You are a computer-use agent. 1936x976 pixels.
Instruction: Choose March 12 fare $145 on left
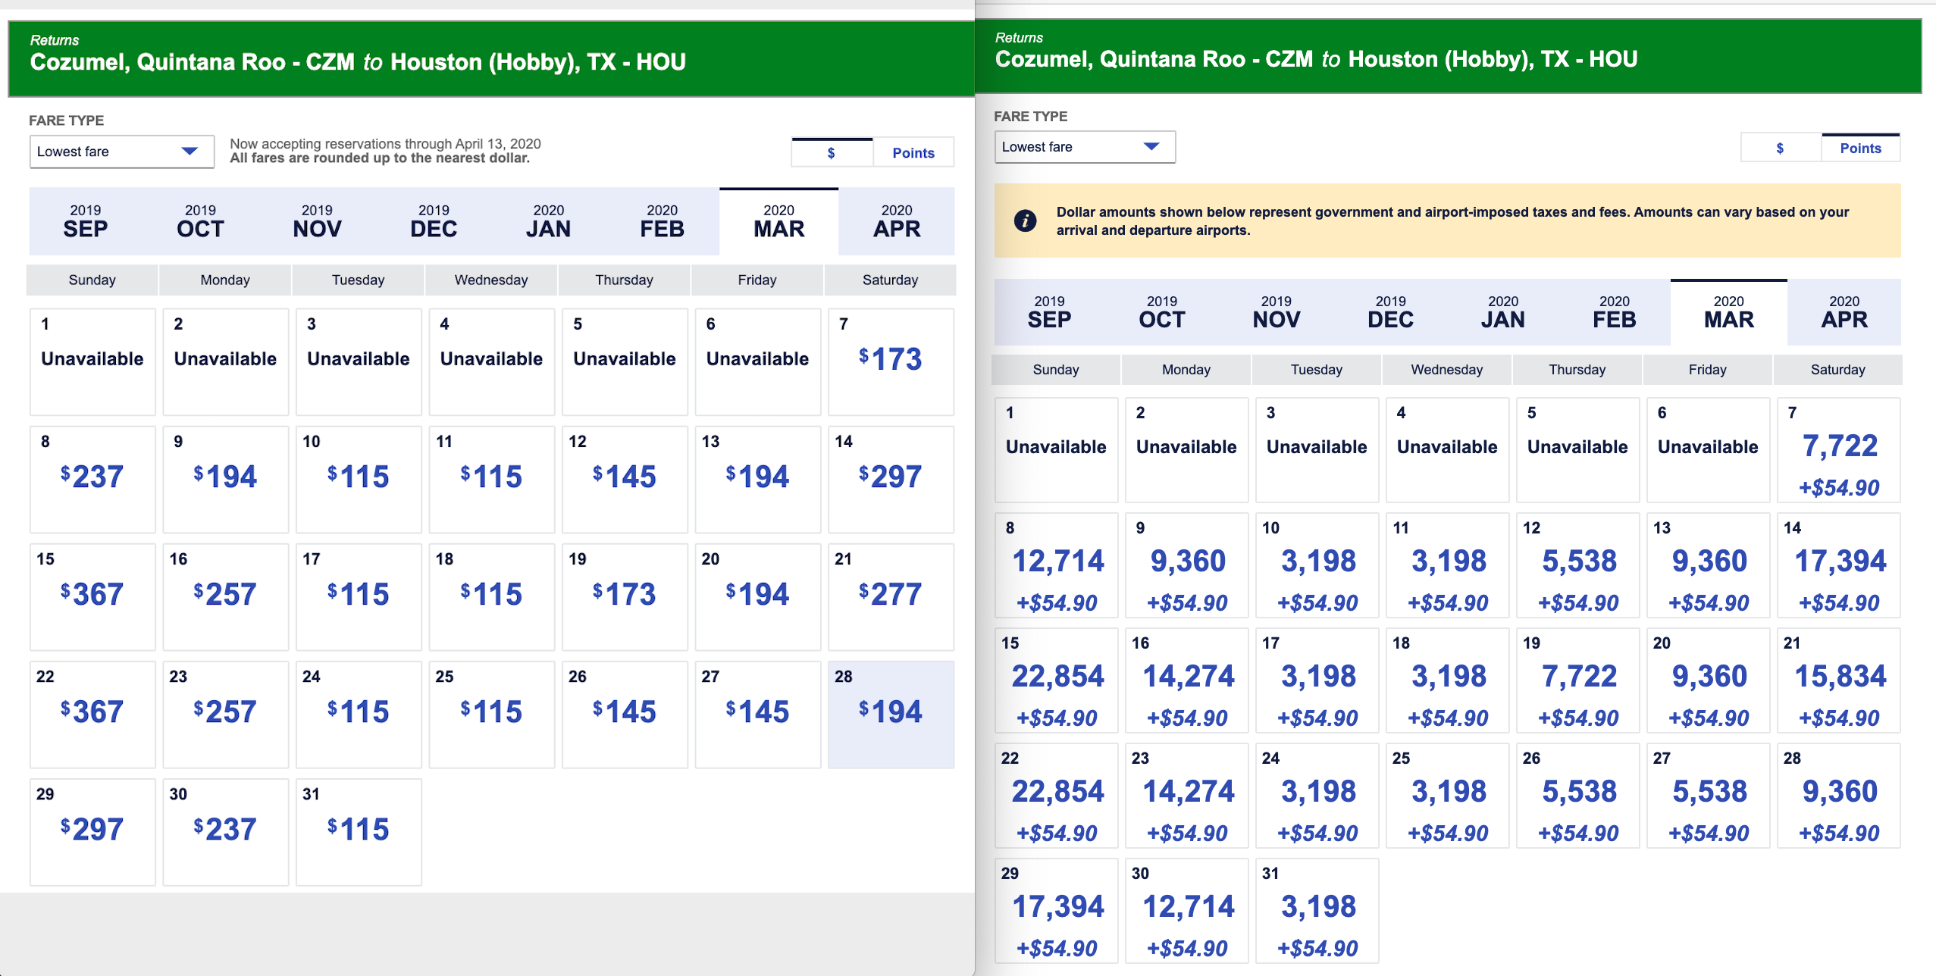(624, 478)
